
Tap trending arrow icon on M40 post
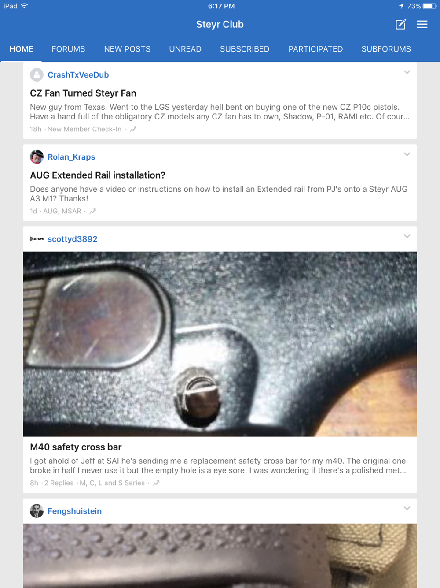156,483
